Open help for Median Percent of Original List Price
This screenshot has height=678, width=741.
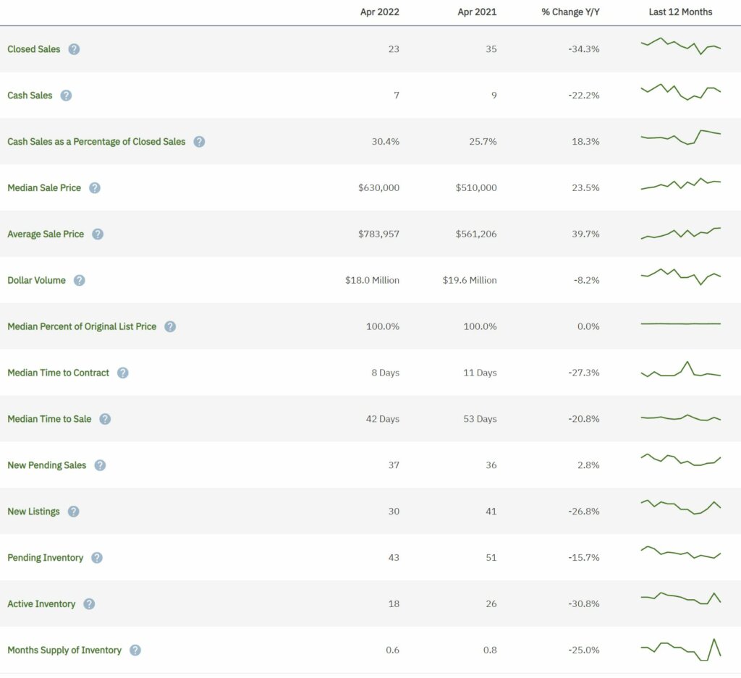pyautogui.click(x=170, y=327)
